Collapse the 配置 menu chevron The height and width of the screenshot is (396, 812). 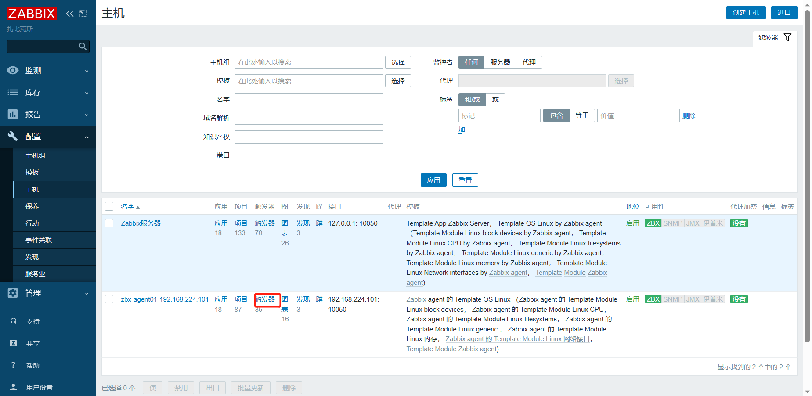[87, 137]
